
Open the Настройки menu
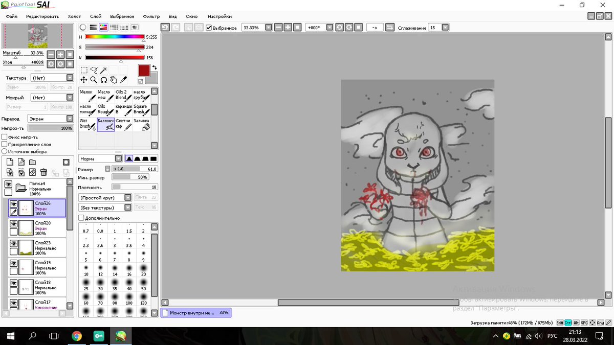(x=220, y=16)
